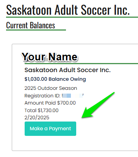
Task: Select the blurred Registration ID number
Action: coord(72,96)
